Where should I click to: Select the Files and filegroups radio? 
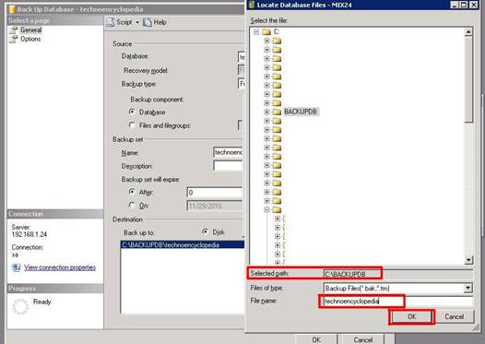132,125
